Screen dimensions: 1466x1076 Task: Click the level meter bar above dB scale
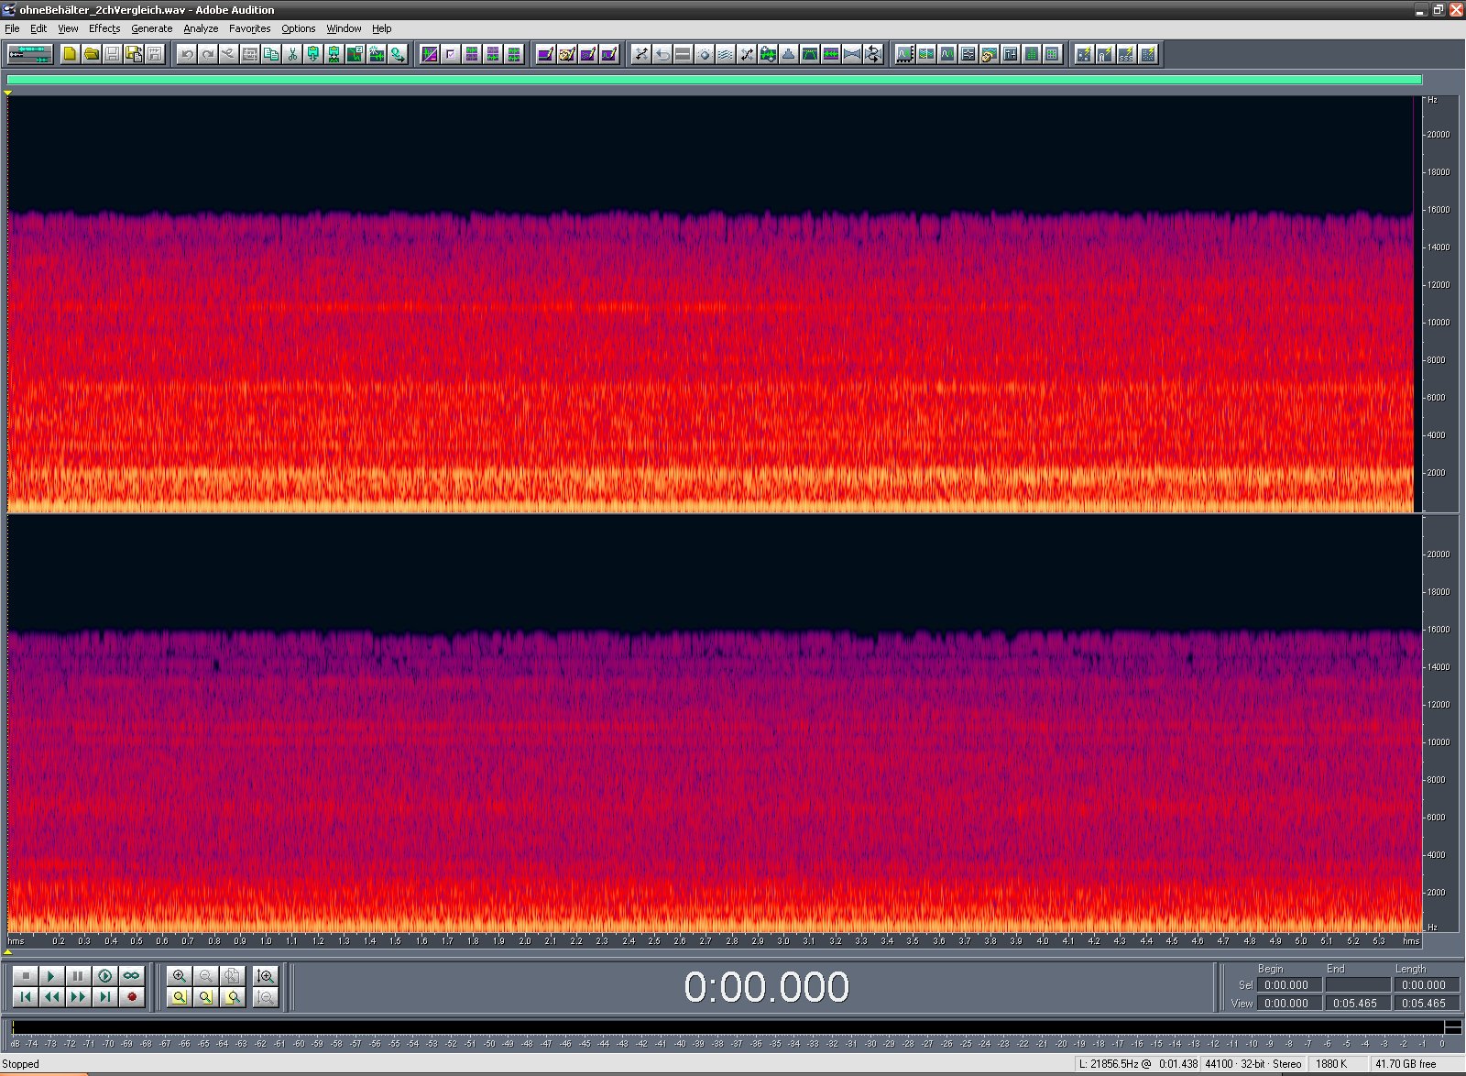point(728,1027)
